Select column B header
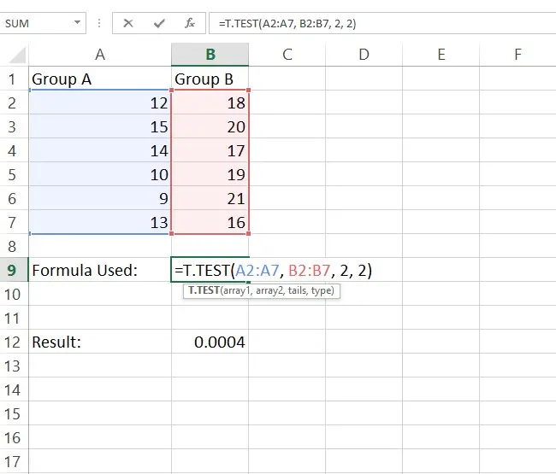Image resolution: width=556 pixels, height=474 pixels. tap(210, 55)
